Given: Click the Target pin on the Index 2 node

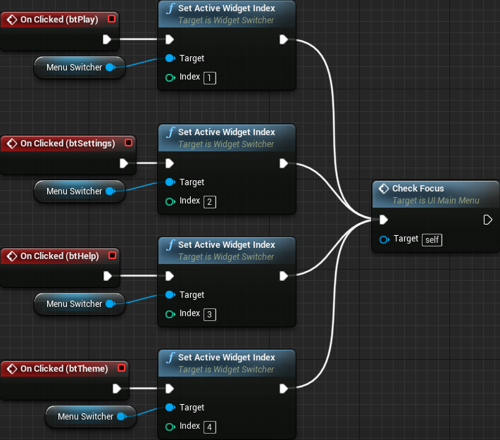Looking at the screenshot, I should click(x=170, y=182).
